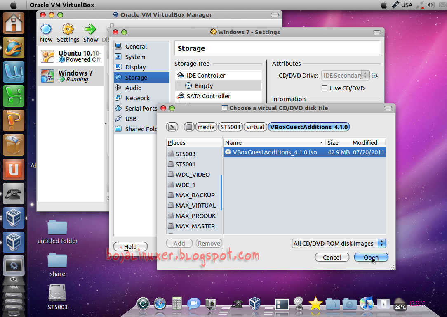Select MAX_VIRTUAL in Places list

pyautogui.click(x=193, y=206)
